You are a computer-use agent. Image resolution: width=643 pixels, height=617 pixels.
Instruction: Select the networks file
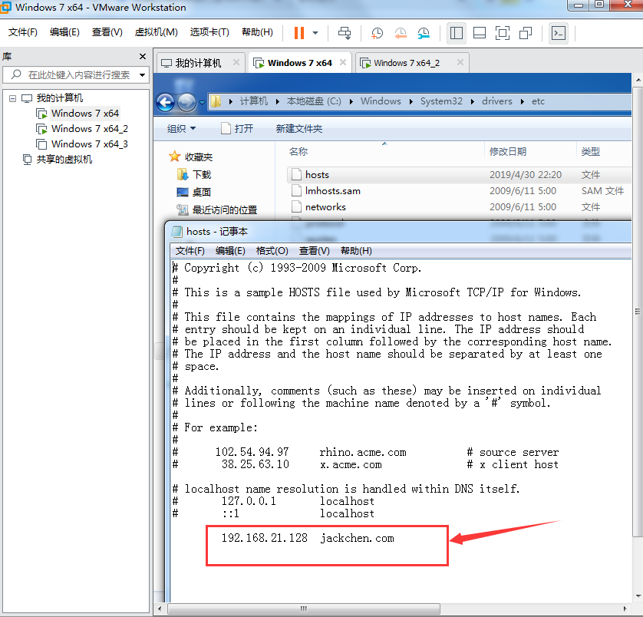[459, 206]
